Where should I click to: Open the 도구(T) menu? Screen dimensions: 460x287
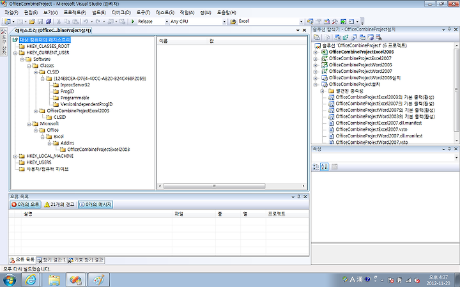143,12
